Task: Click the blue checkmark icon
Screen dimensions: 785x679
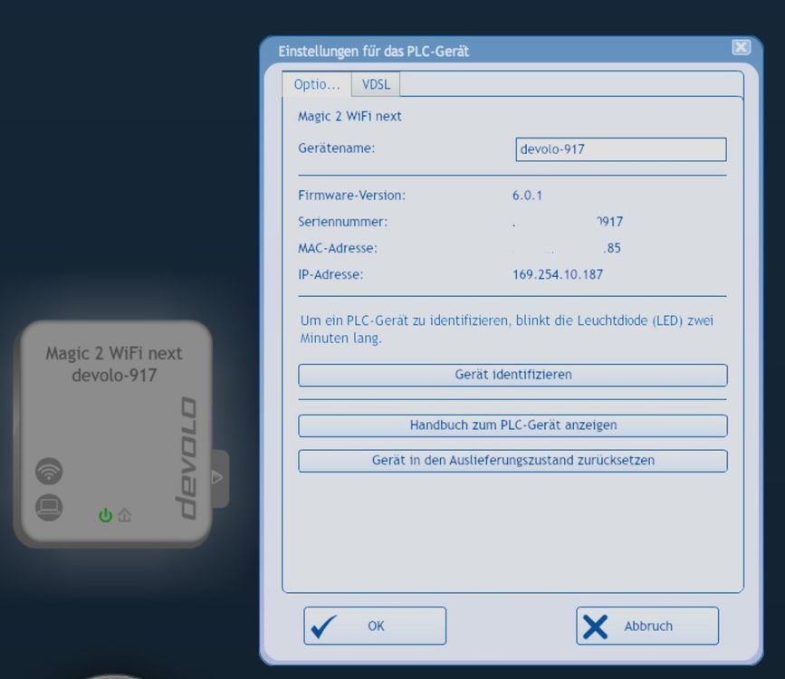Action: (x=324, y=626)
